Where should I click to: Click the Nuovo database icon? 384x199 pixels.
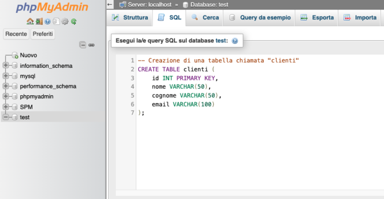coord(15,55)
